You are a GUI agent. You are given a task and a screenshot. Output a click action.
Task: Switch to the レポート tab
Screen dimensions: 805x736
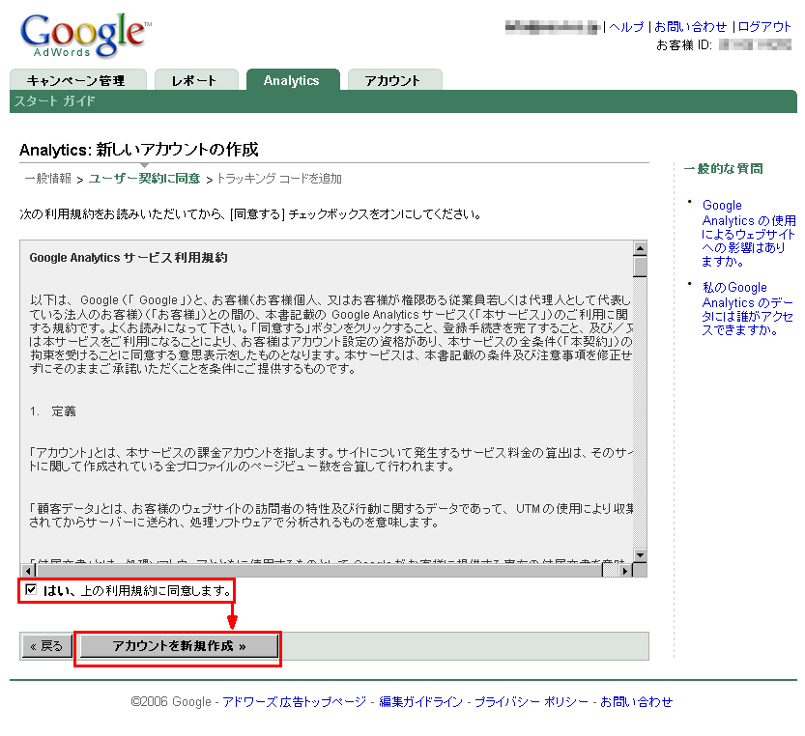(x=196, y=80)
